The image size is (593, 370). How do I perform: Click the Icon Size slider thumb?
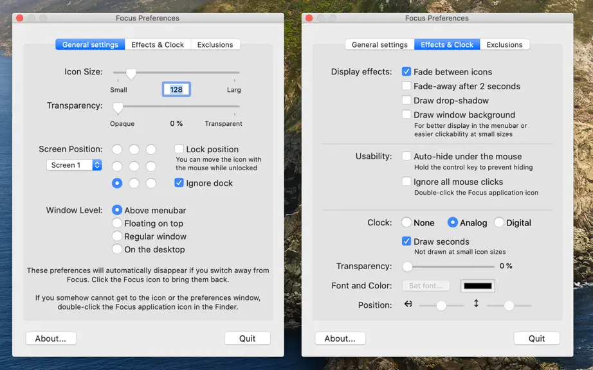[x=131, y=74]
